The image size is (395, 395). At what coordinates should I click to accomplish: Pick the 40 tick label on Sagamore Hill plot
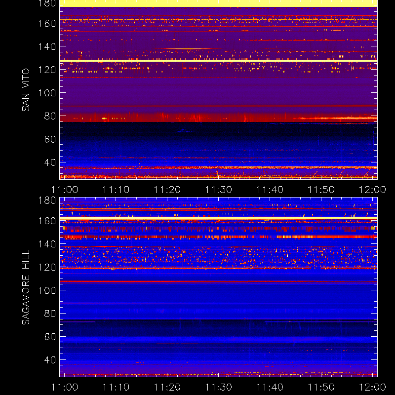click(50, 360)
